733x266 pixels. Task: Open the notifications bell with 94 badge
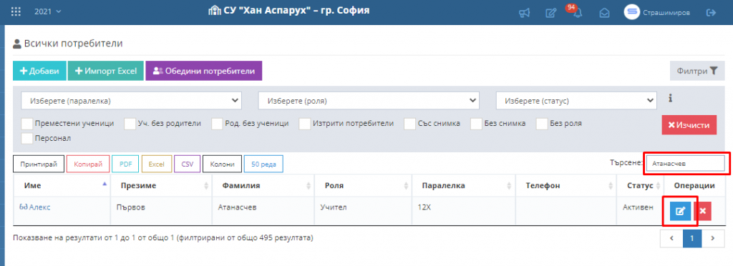578,13
